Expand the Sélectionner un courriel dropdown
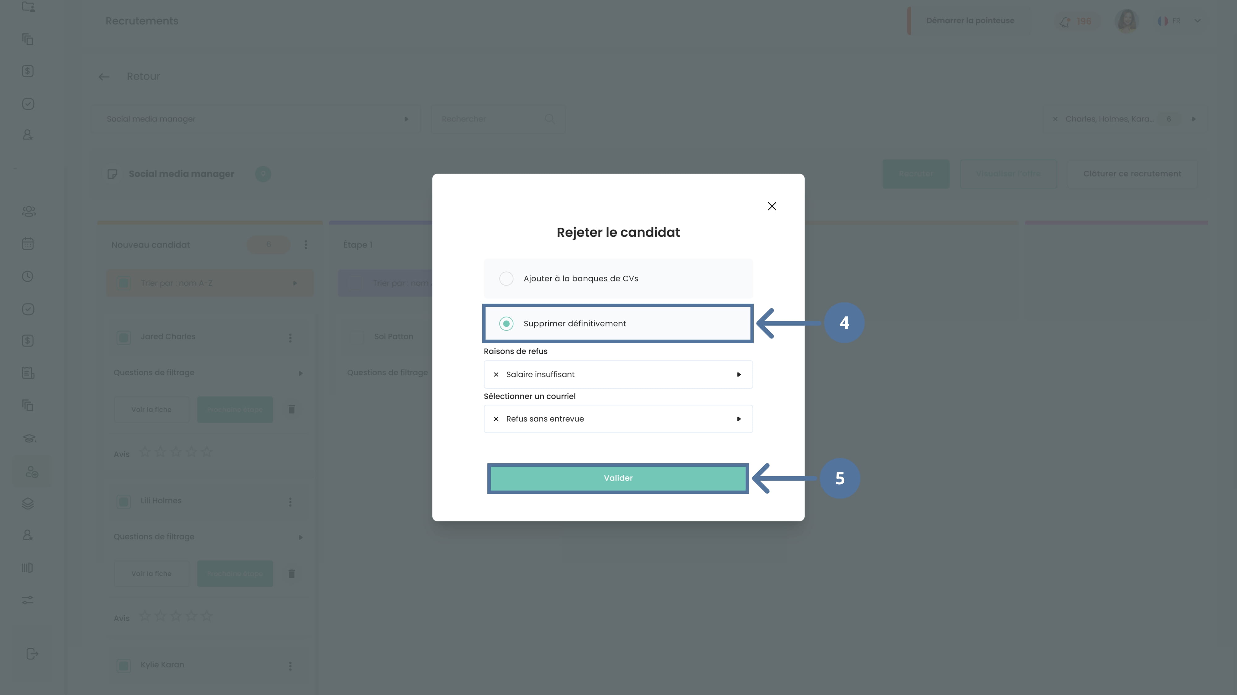 [x=738, y=419]
